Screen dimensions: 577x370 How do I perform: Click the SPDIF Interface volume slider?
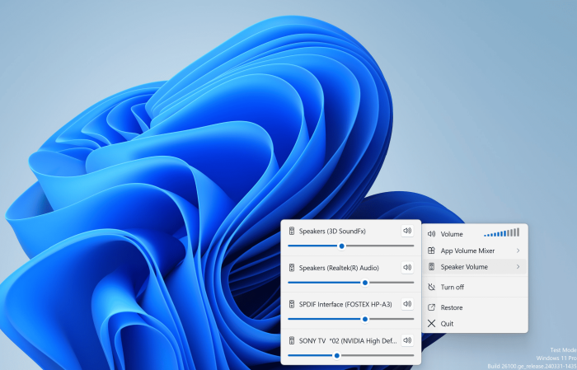[350, 319]
